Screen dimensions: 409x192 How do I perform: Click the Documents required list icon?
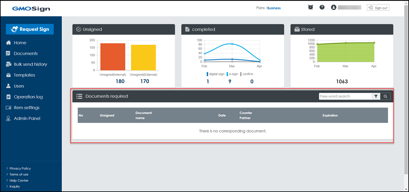[79, 96]
